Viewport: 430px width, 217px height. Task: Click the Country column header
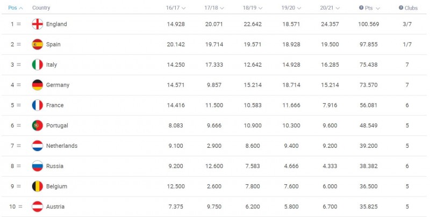41,8
